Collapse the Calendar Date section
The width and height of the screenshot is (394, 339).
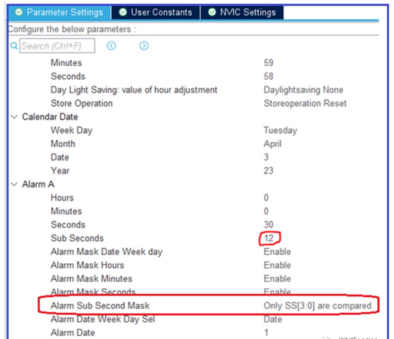pyautogui.click(x=14, y=117)
